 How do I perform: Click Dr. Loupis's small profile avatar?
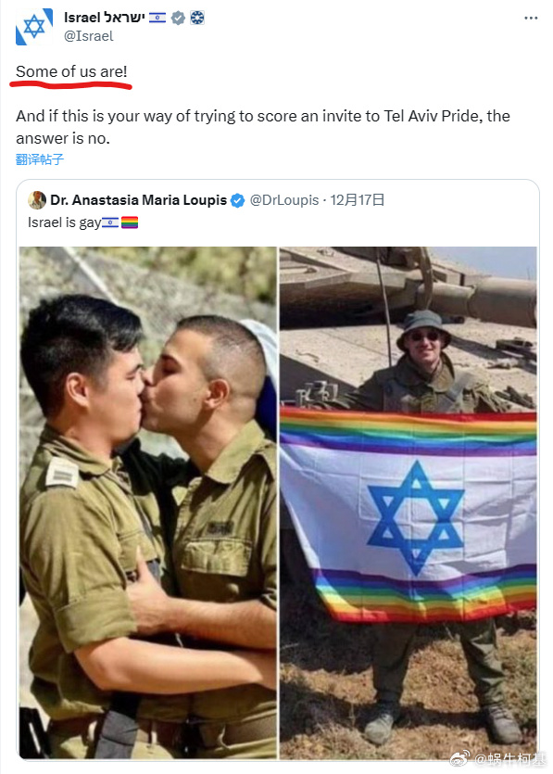click(37, 200)
